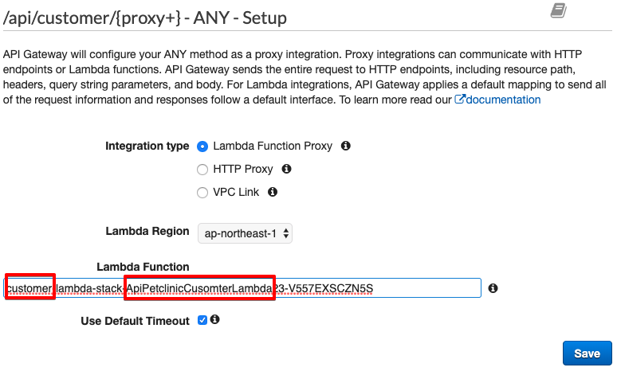The height and width of the screenshot is (379, 617).
Task: Click info icon next to Use Default Timeout checkbox
Action: (214, 319)
